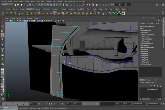Open Channels menu in Channel Box
Viewport: 165px width, 110px height.
pyautogui.click(x=142, y=23)
